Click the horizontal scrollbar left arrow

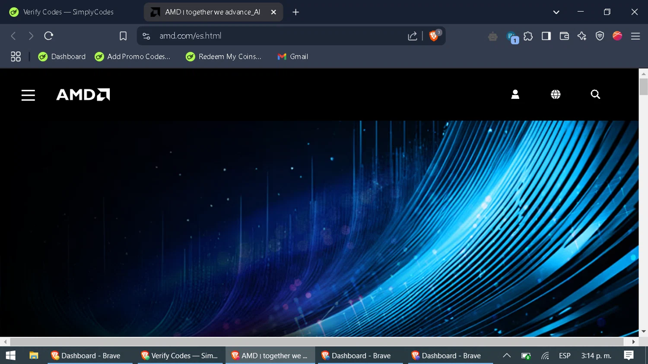[5, 342]
